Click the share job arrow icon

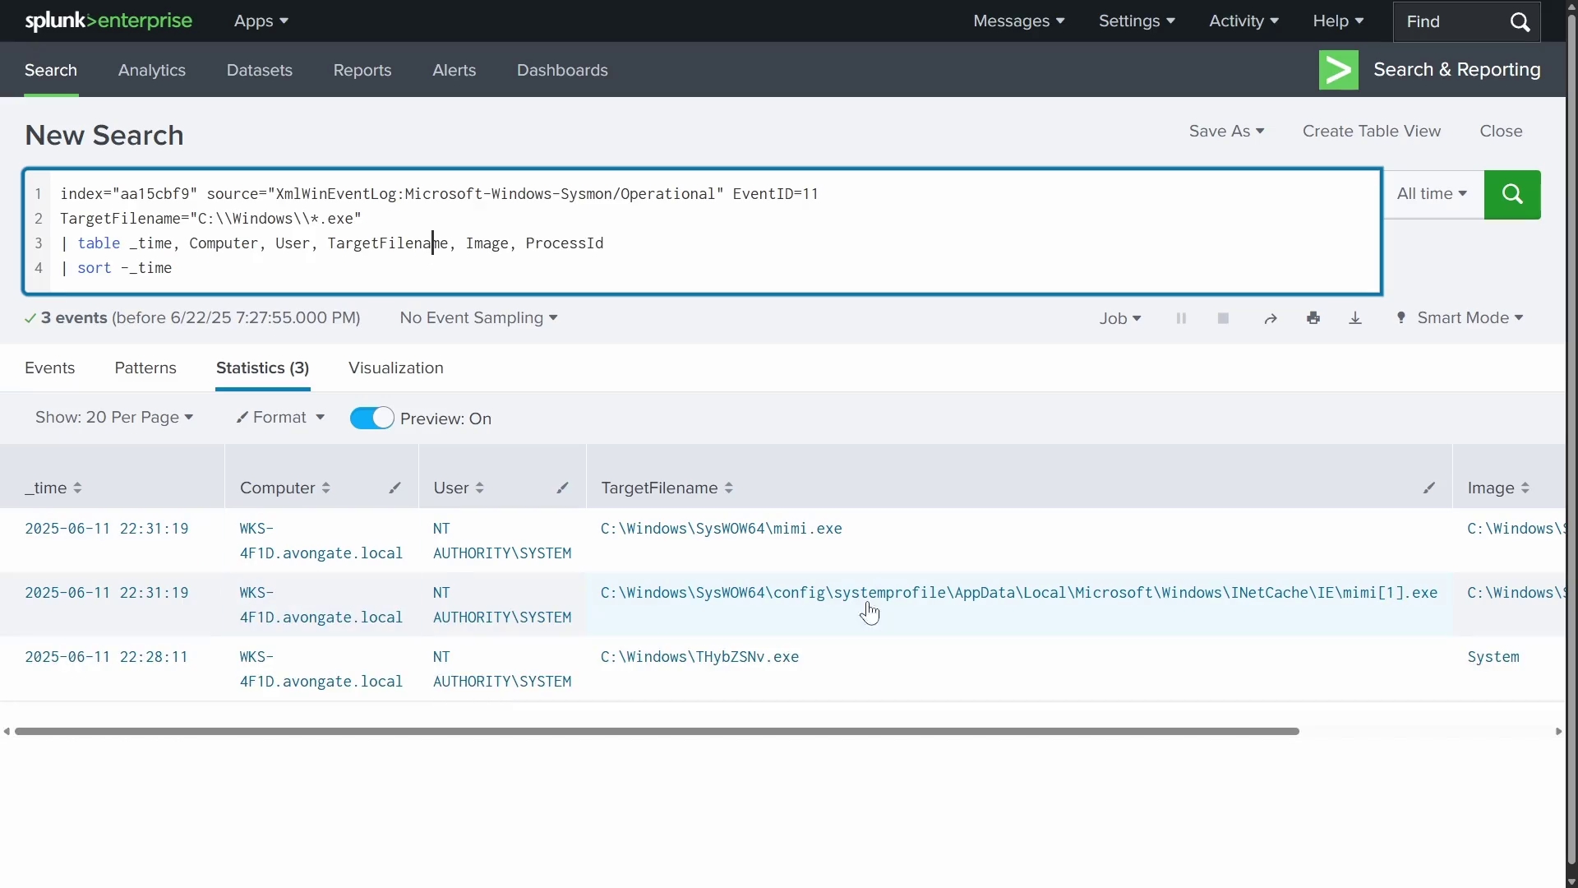[x=1271, y=319]
